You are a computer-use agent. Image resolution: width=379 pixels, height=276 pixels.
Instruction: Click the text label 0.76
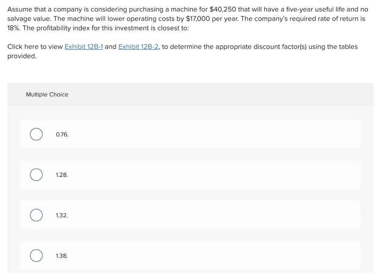[62, 134]
